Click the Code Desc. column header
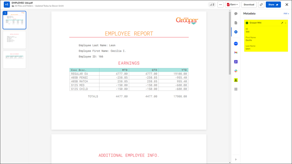 79,70
